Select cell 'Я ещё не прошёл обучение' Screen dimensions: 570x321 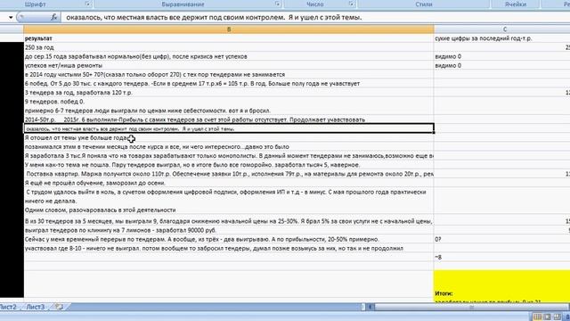click(x=229, y=183)
